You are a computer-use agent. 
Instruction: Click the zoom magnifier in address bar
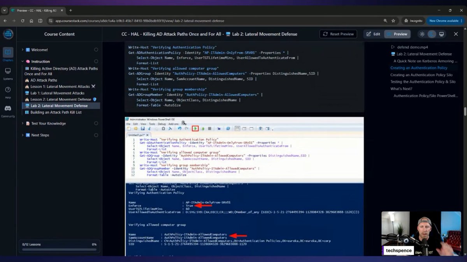385,21
